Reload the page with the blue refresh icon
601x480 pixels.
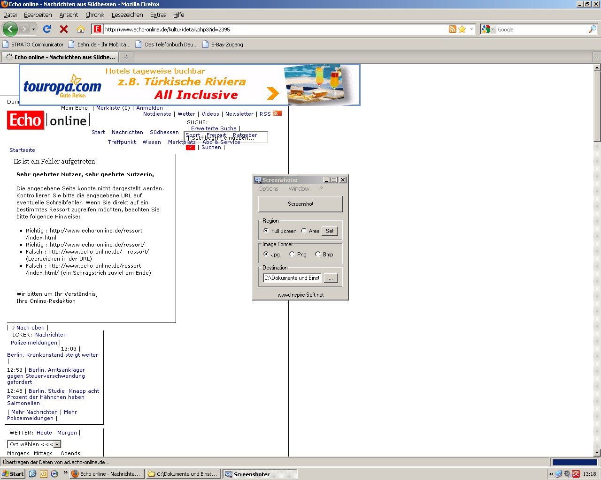pos(47,29)
